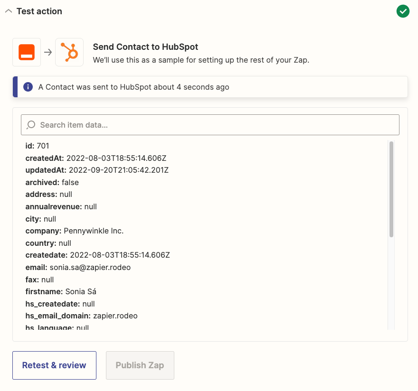
Task: Click the blue info icon in banner
Action: coord(28,87)
